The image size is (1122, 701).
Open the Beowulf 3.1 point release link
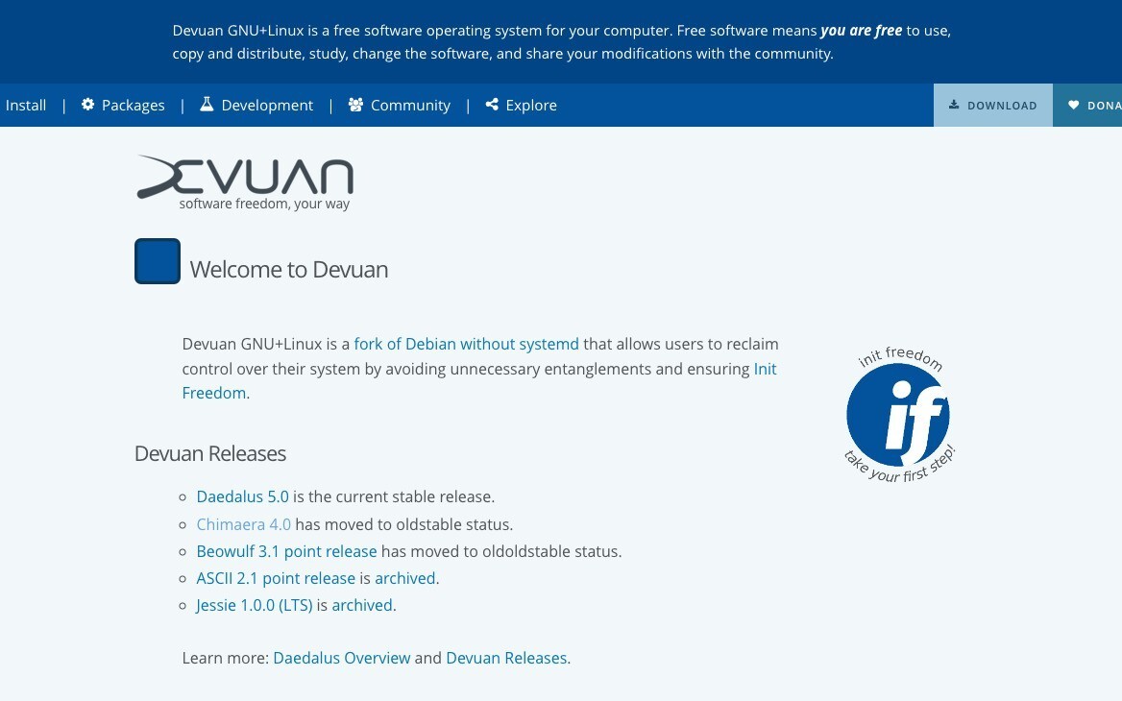click(x=286, y=551)
